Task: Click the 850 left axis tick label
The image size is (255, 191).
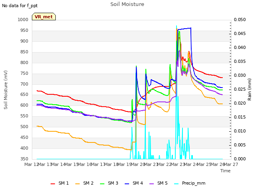Action: point(24,52)
